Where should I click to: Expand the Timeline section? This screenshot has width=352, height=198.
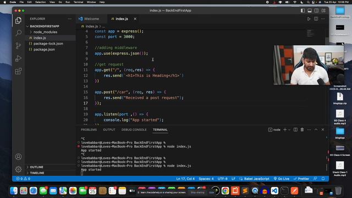37,173
